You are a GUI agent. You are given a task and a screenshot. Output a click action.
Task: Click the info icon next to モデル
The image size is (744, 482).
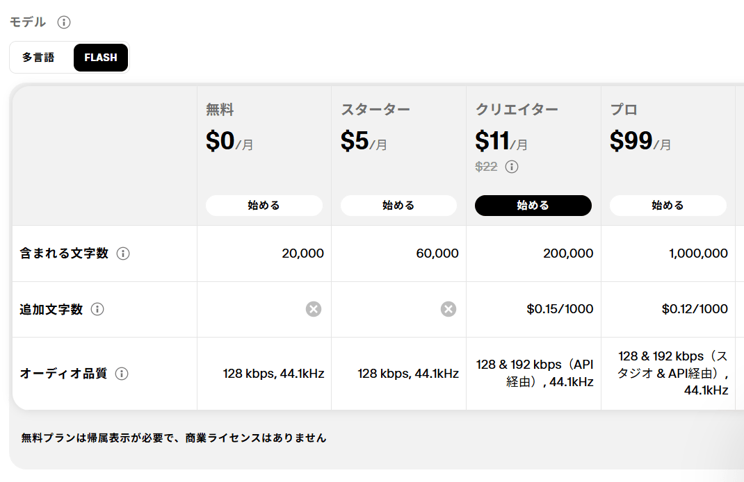click(64, 22)
